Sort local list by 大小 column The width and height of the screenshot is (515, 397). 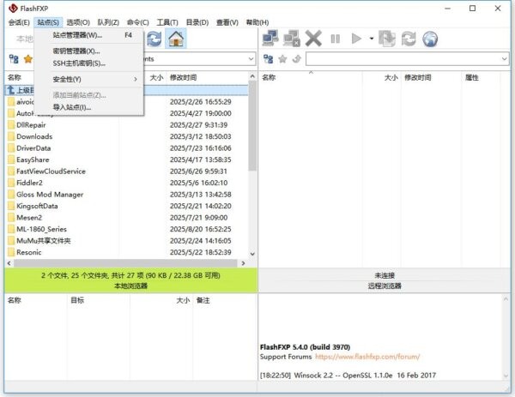(x=156, y=77)
